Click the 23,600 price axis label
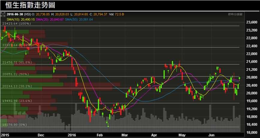 pos(252,22)
